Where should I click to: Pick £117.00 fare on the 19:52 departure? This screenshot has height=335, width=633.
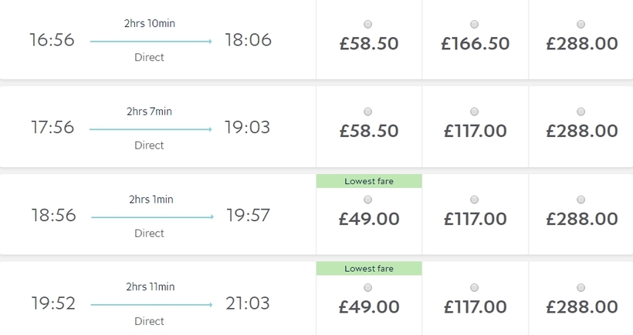(474, 287)
